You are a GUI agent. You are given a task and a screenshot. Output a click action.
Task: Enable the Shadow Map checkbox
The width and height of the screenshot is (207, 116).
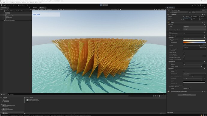click(184, 72)
